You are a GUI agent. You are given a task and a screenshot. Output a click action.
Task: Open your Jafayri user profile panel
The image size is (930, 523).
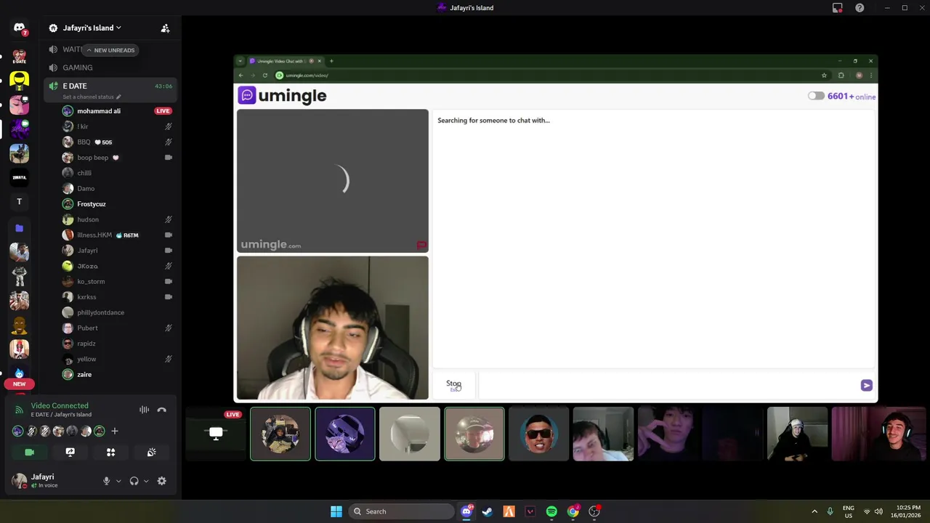[52, 481]
